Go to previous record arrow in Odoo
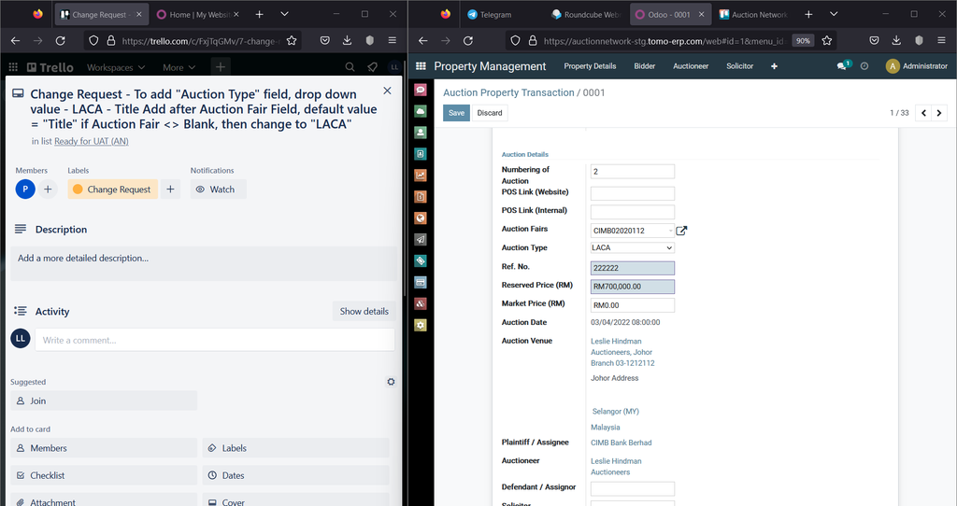Viewport: 957px width, 506px height. tap(923, 113)
